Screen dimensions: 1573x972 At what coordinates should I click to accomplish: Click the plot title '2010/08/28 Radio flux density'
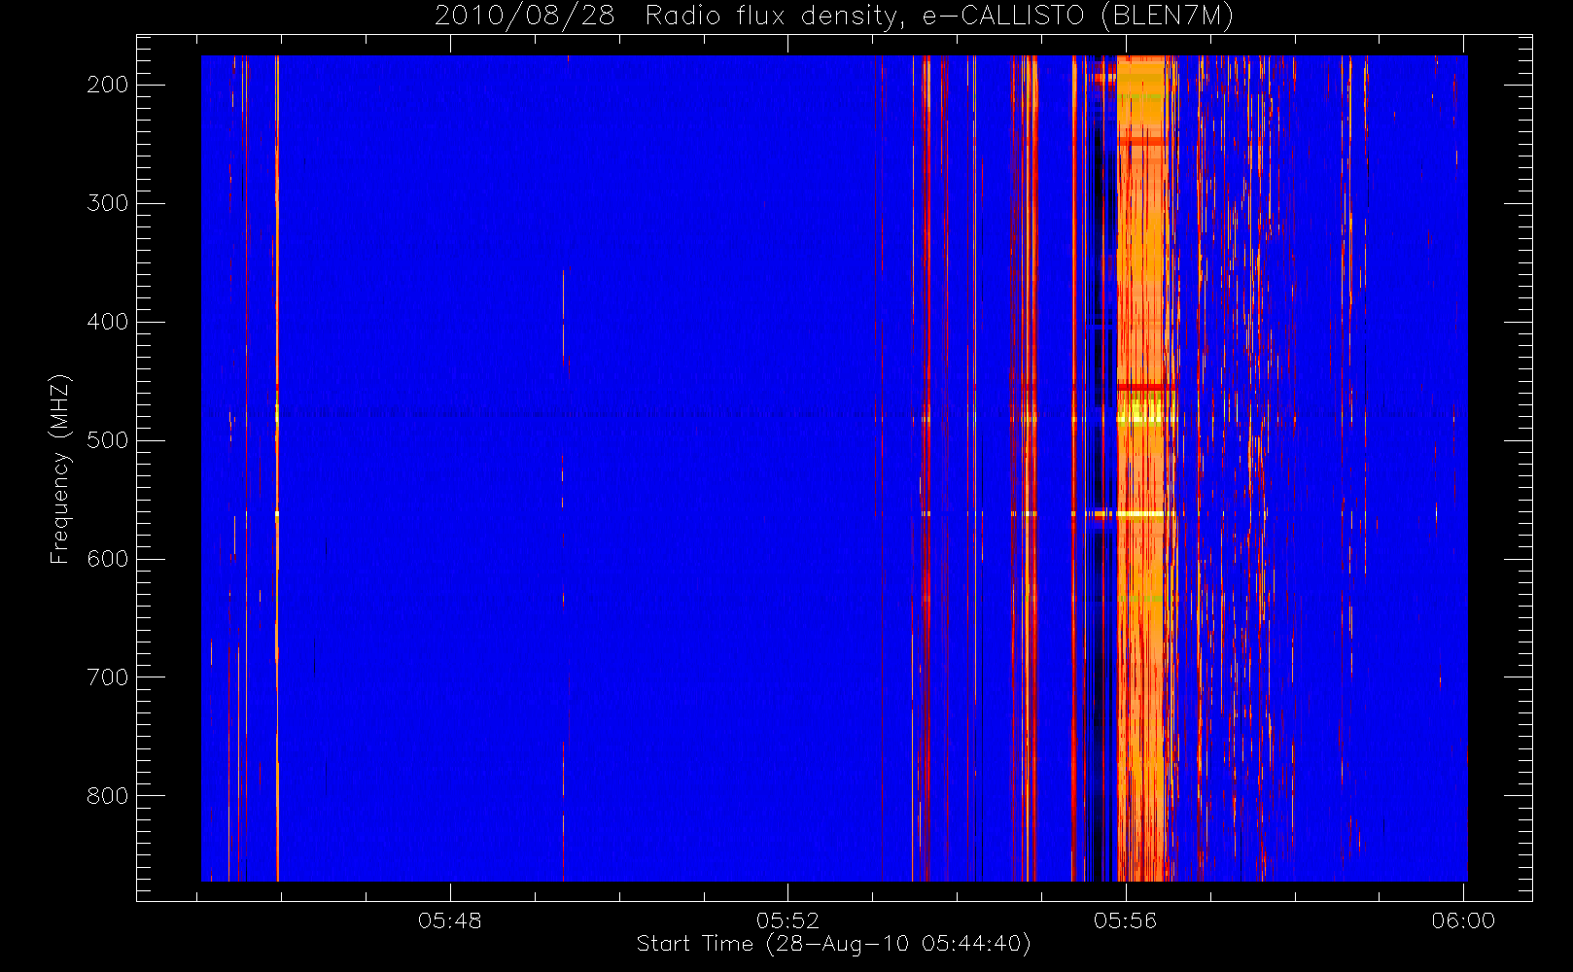click(x=834, y=17)
